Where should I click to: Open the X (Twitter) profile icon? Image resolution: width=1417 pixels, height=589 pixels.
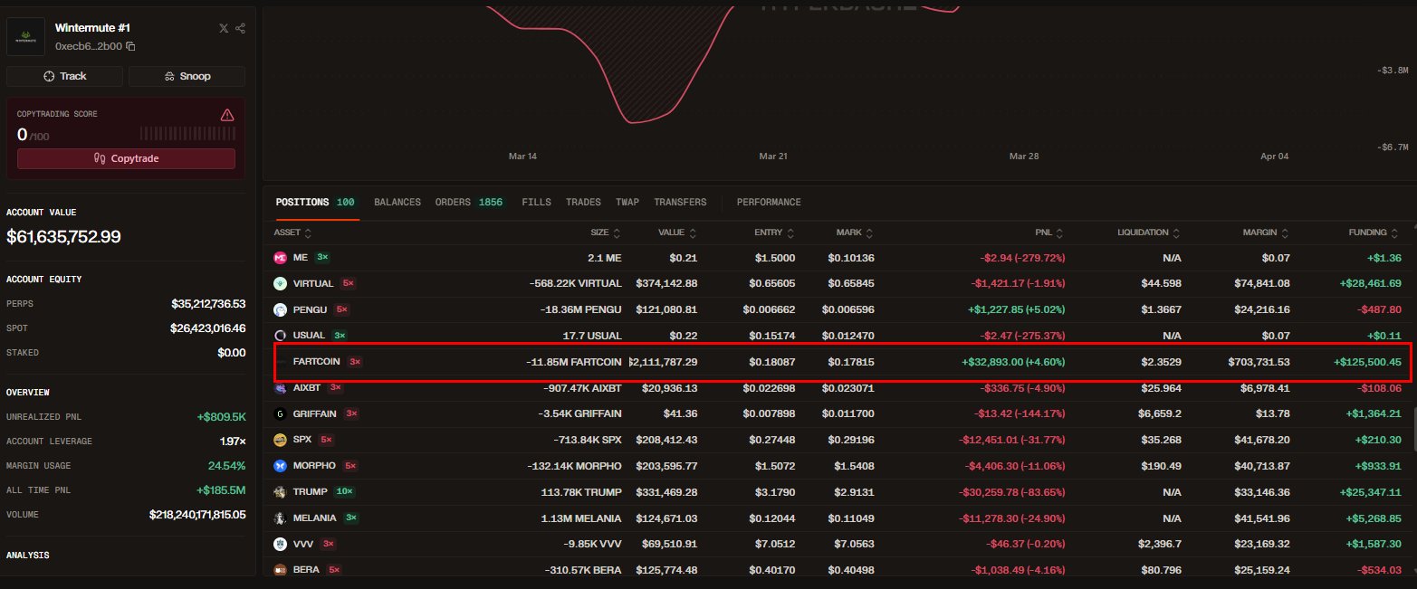click(x=224, y=28)
